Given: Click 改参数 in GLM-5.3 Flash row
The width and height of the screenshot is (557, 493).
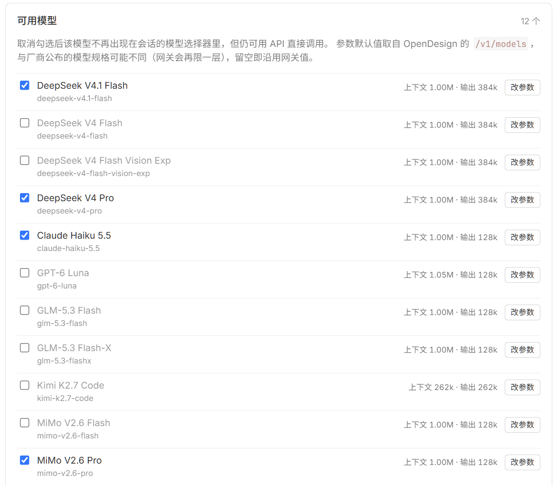Looking at the screenshot, I should 522,312.
